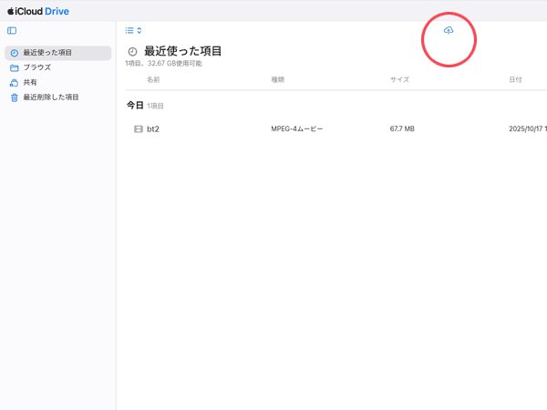Click the iCloud Drive logo
Screen dimensions: 547x410
(x=37, y=11)
